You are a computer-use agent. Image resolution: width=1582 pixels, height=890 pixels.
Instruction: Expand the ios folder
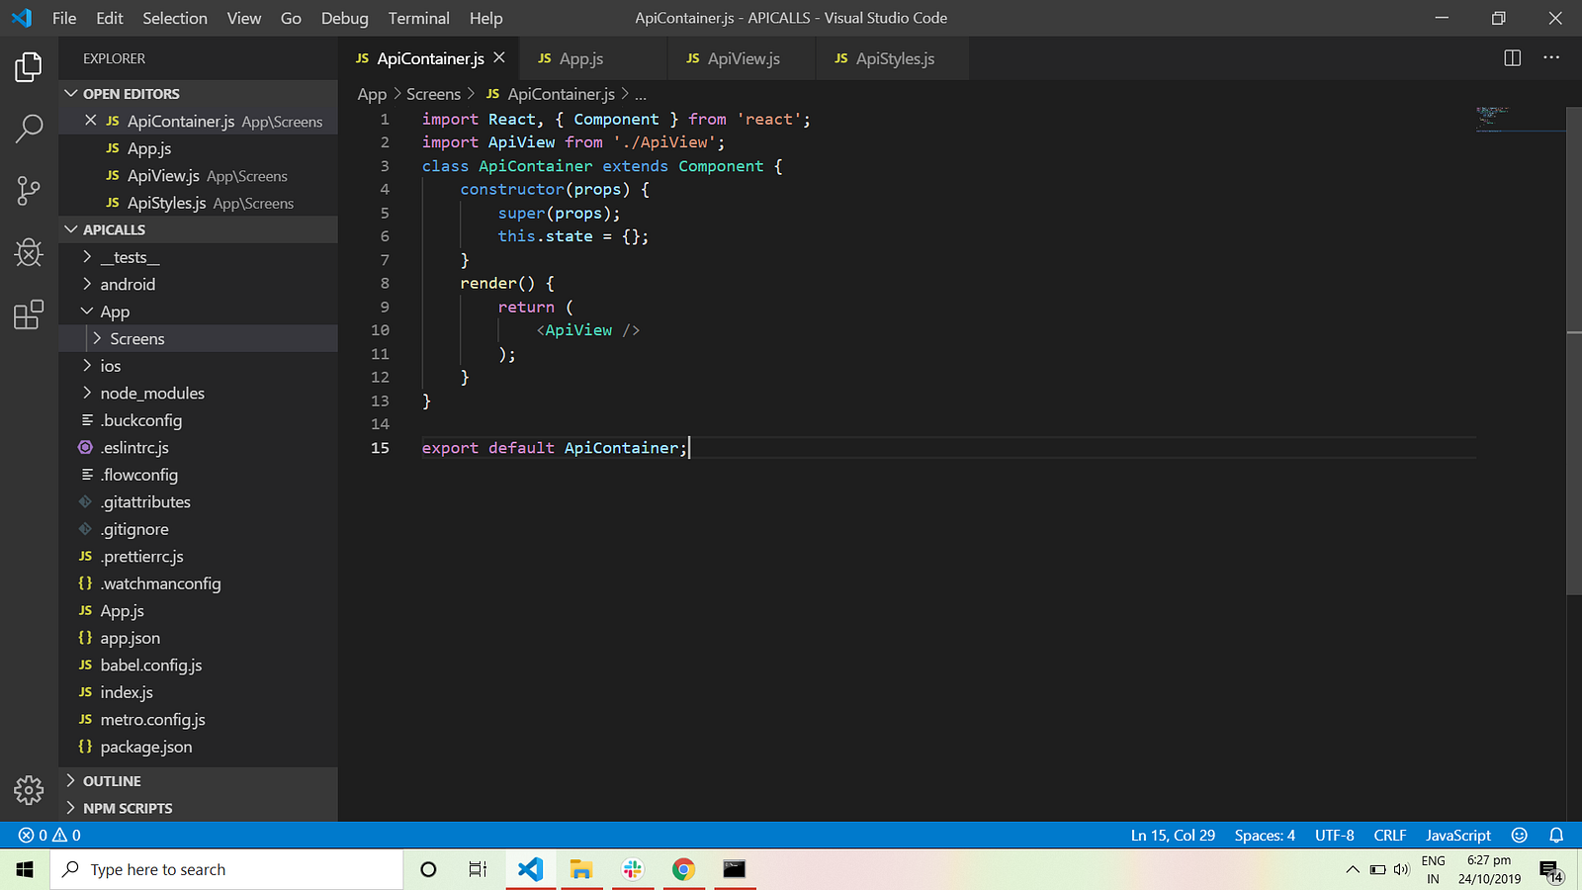click(198, 366)
